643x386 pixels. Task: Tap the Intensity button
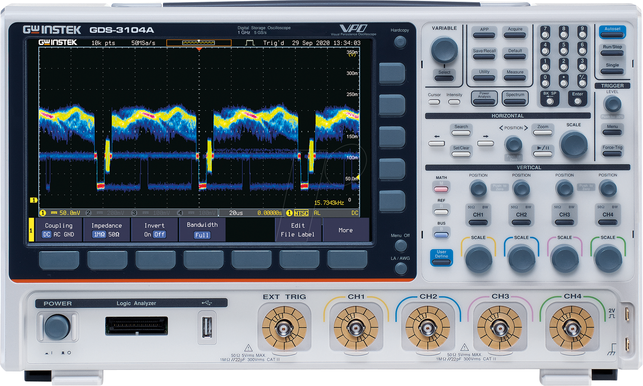(454, 102)
